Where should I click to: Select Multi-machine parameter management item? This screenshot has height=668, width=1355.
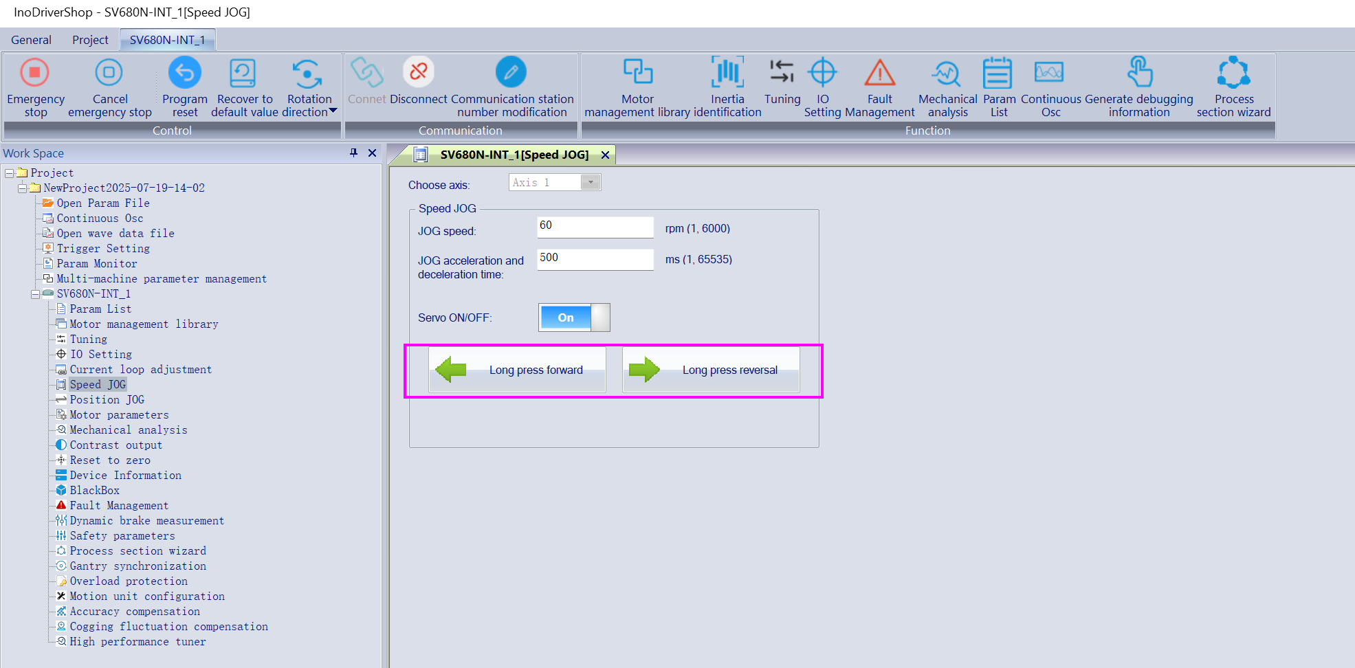tap(162, 279)
